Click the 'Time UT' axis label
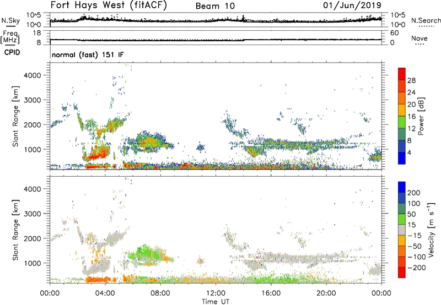This screenshot has width=441, height=305. click(x=216, y=301)
